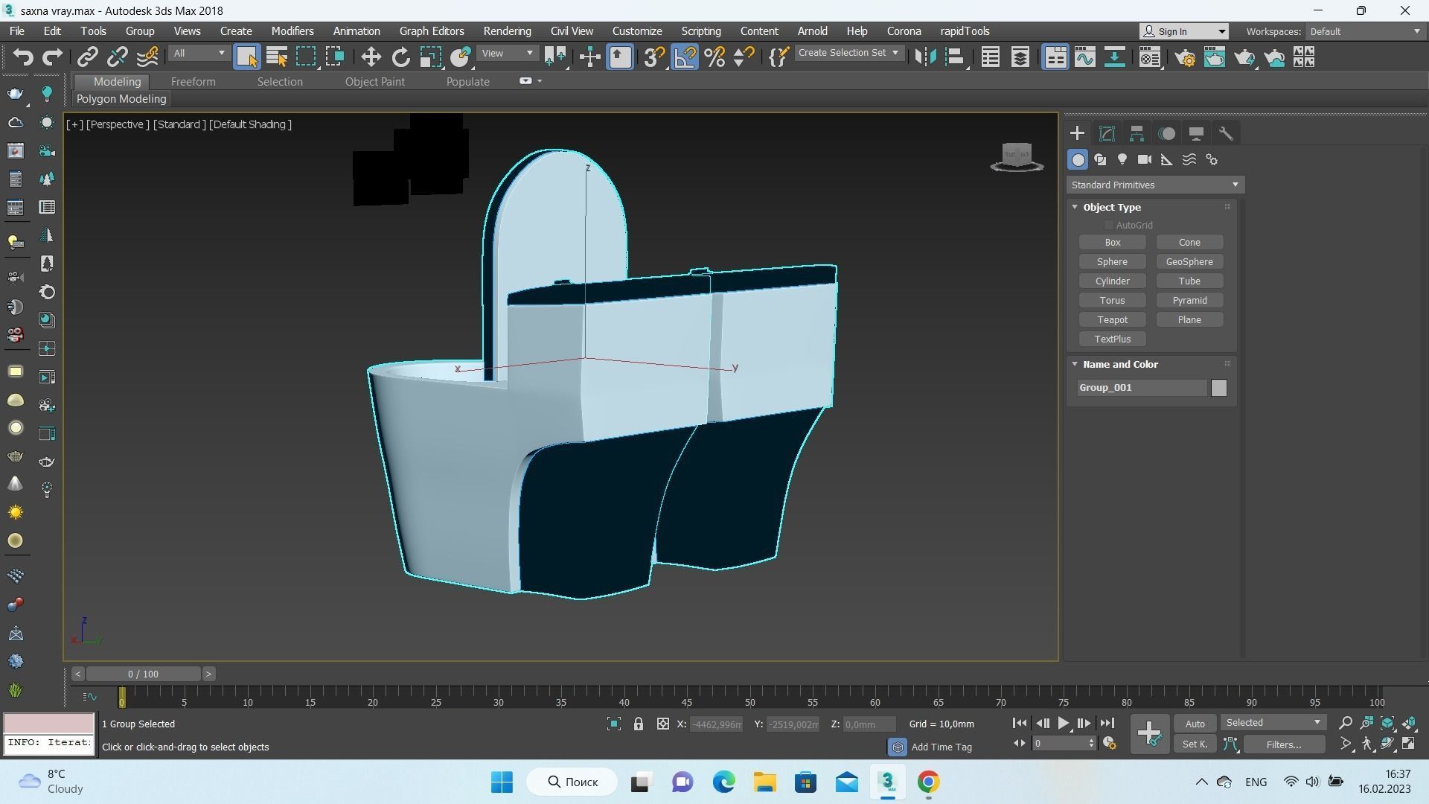Open the Modifiers menu

(x=292, y=31)
